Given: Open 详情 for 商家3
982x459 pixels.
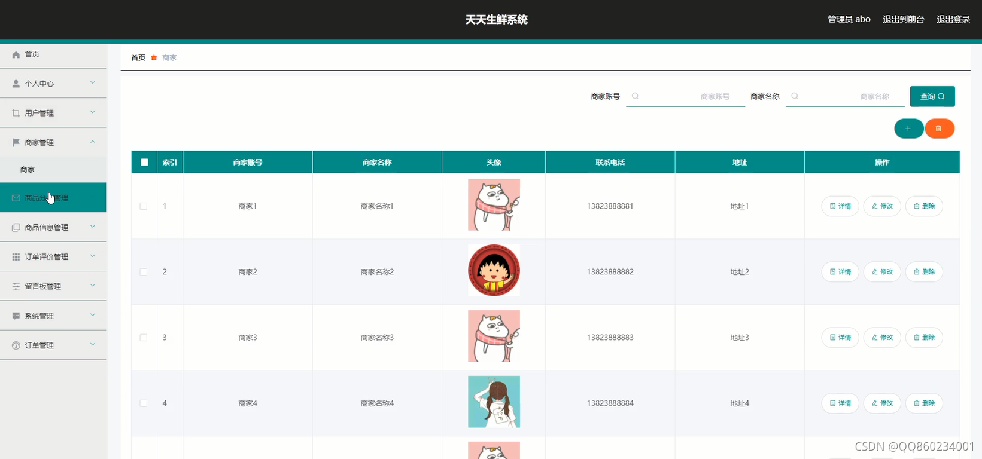Looking at the screenshot, I should (840, 338).
